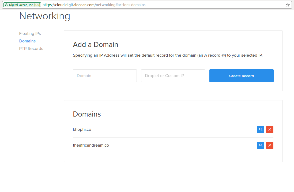Viewport: 294px width, 192px height.
Task: View details for khophi.co using magnifier icon
Action: pos(261,129)
